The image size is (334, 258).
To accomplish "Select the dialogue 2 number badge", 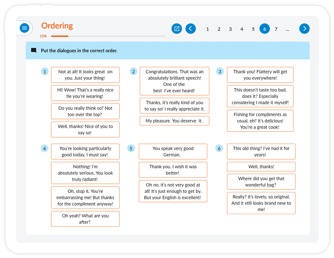I will 133,72.
